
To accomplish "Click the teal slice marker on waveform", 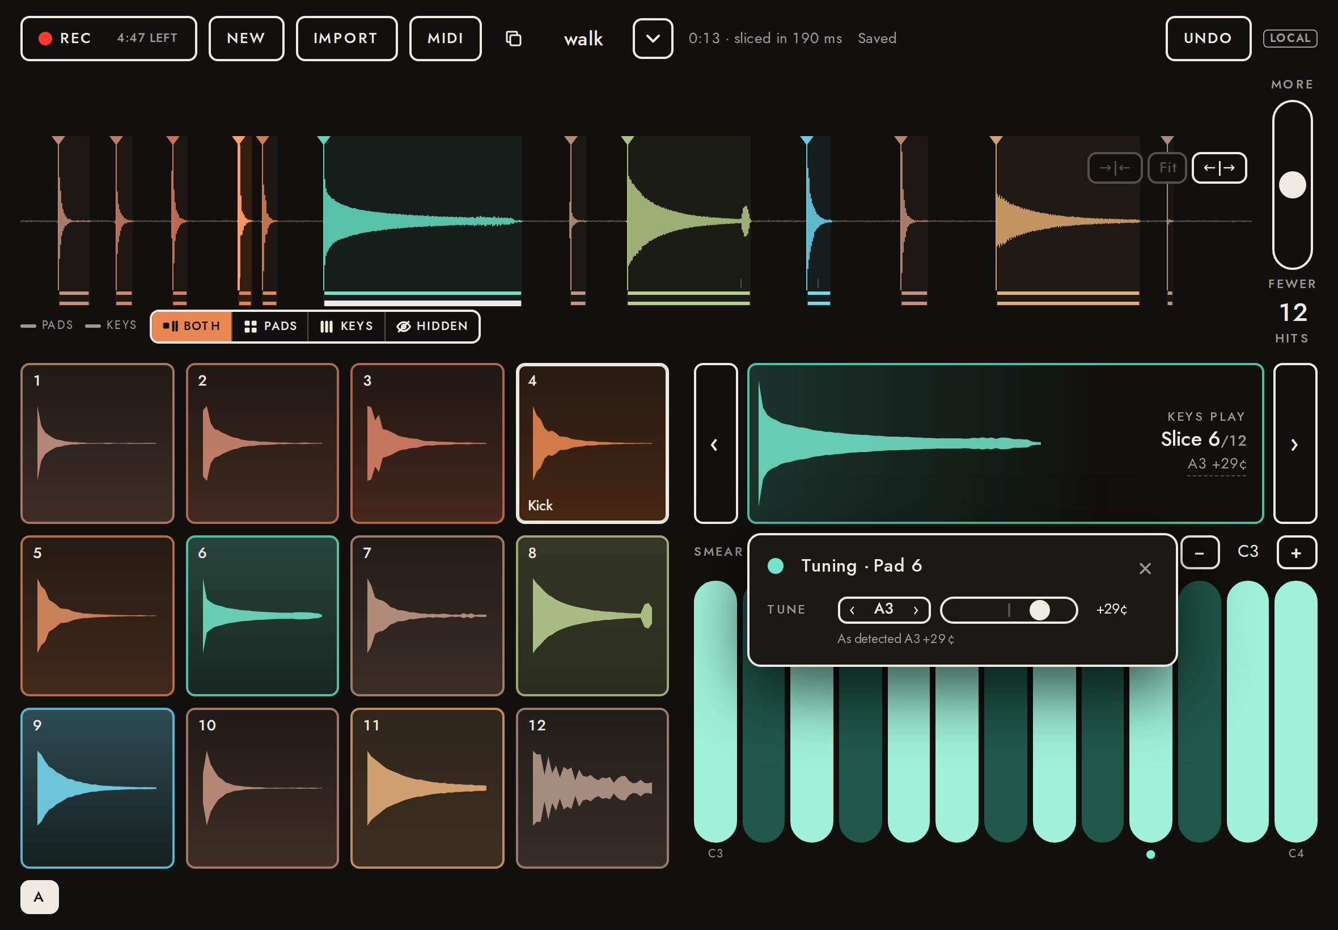I will 324,141.
